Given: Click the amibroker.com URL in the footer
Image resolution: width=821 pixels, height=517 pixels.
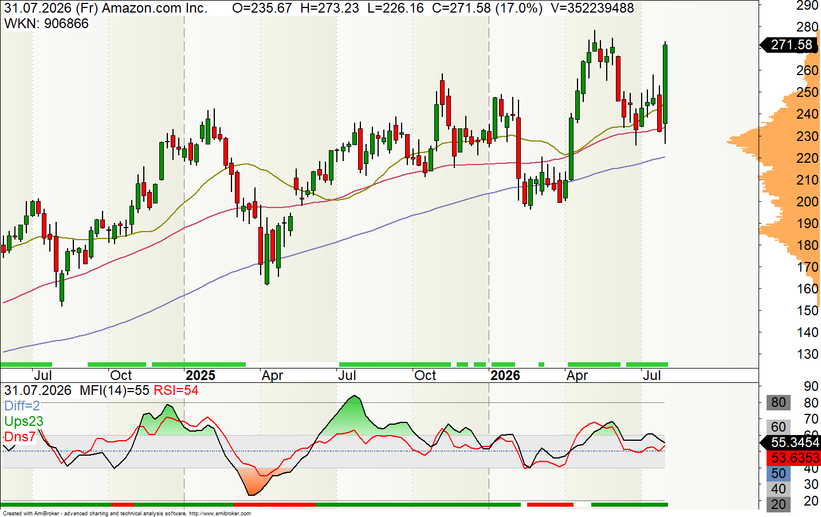Looking at the screenshot, I should pyautogui.click(x=220, y=514).
